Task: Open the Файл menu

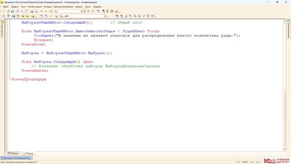Action: 5,7
